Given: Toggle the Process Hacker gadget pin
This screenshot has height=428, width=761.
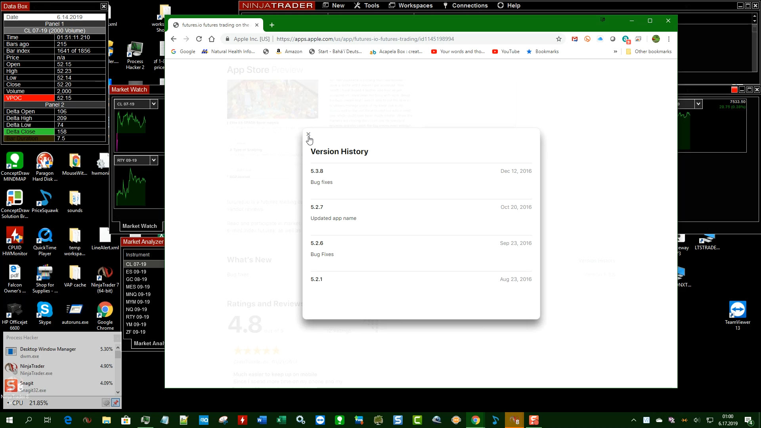Looking at the screenshot, I should pos(116,403).
